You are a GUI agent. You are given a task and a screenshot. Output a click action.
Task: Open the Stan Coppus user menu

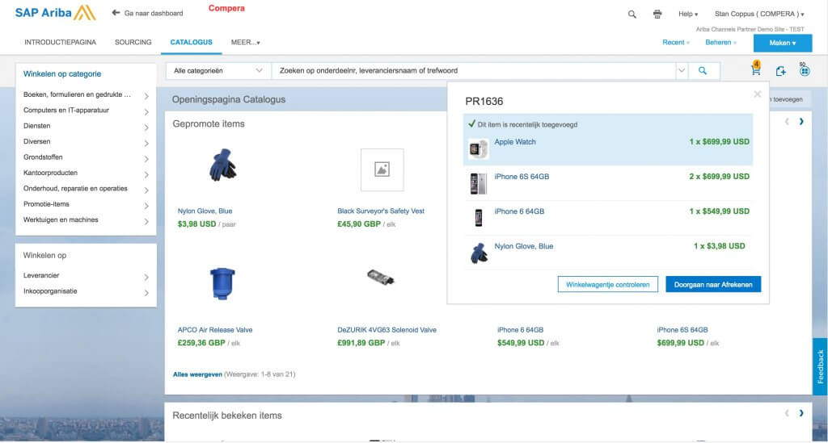coord(759,15)
